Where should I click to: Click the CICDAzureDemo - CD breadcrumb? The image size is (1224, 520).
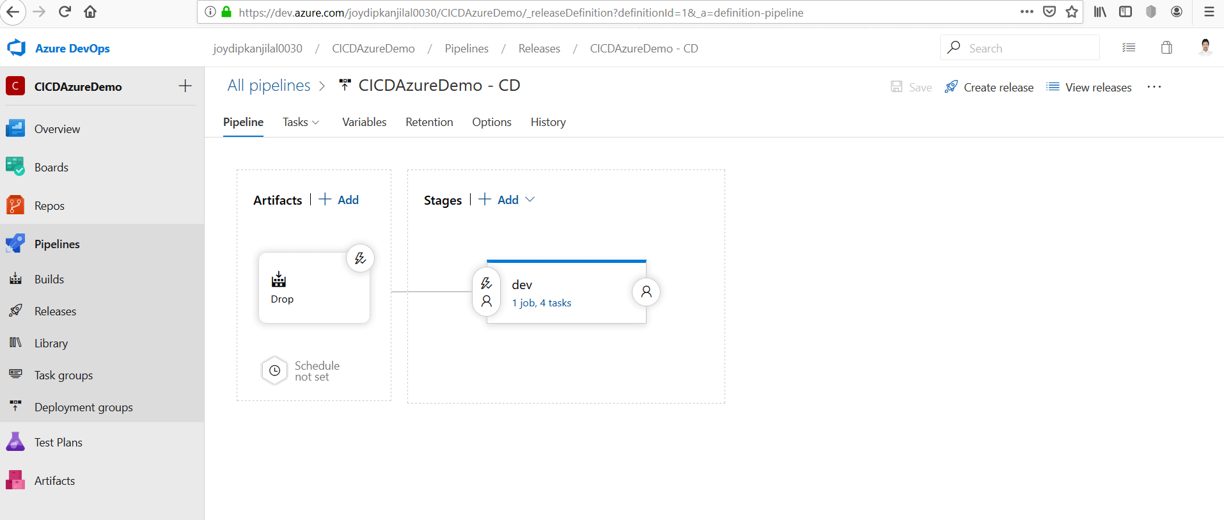click(644, 49)
